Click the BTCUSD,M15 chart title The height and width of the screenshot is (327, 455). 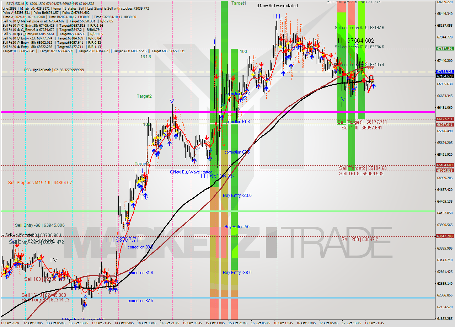(50, 3)
